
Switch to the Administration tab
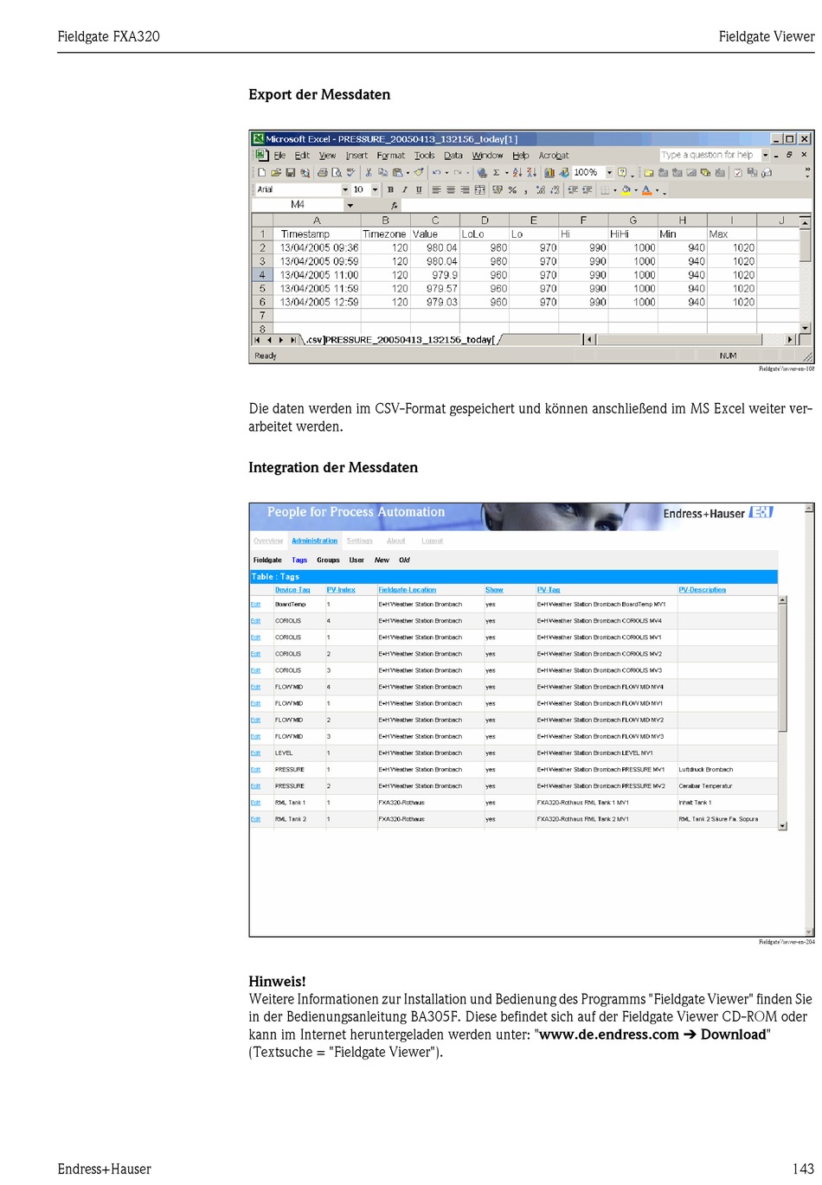(x=314, y=541)
